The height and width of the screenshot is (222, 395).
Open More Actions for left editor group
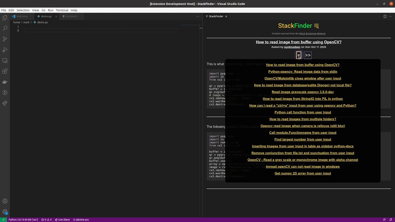(x=198, y=16)
